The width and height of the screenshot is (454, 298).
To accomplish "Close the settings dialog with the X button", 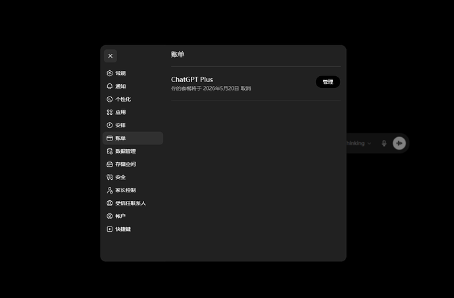I will point(111,56).
